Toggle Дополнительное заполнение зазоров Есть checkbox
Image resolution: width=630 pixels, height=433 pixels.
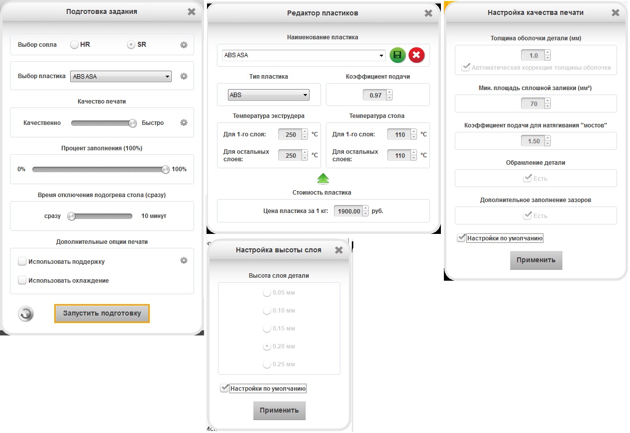(527, 216)
